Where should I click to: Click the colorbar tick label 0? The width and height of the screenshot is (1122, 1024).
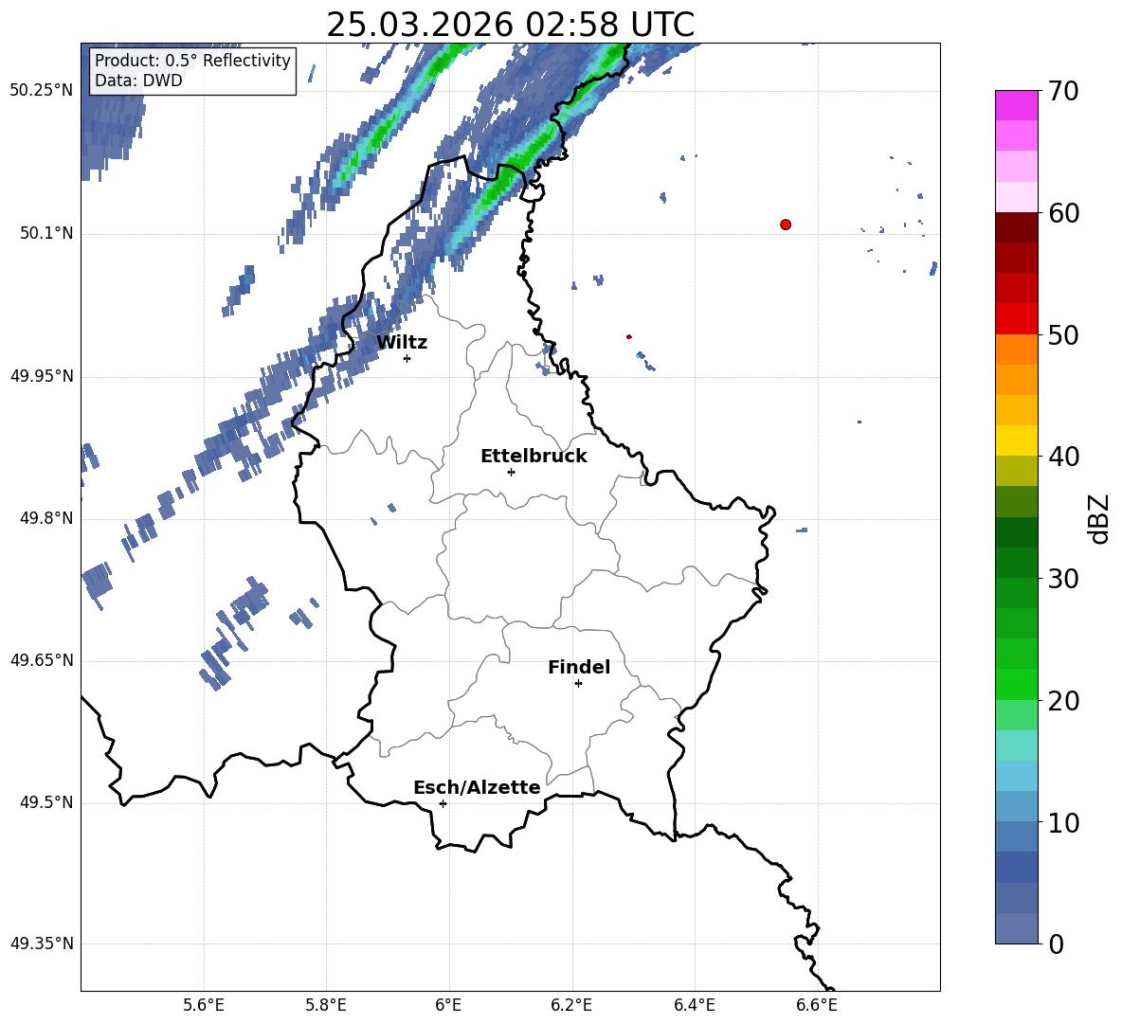1056,943
